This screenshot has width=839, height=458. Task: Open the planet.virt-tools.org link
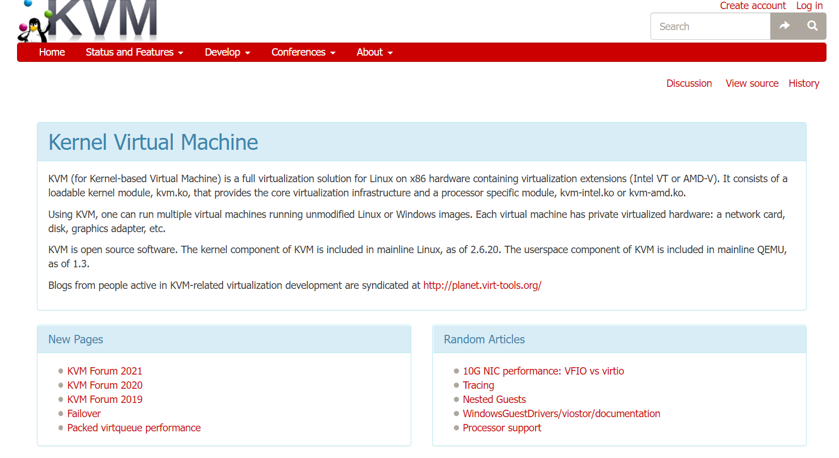482,285
